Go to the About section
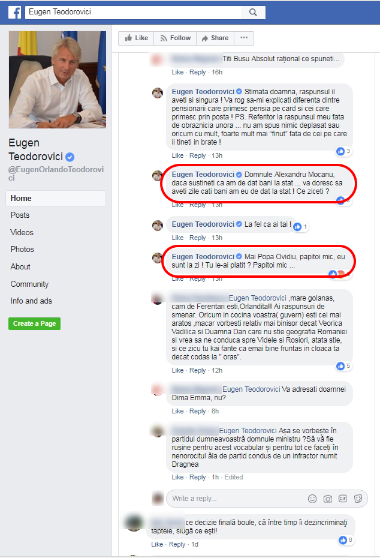This screenshot has height=558, width=380. tap(20, 266)
